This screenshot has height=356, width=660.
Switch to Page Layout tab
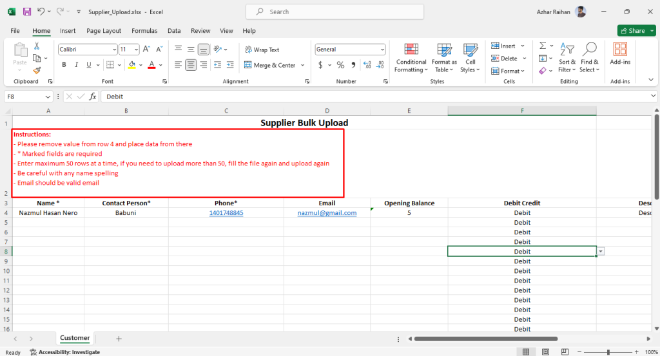(104, 31)
